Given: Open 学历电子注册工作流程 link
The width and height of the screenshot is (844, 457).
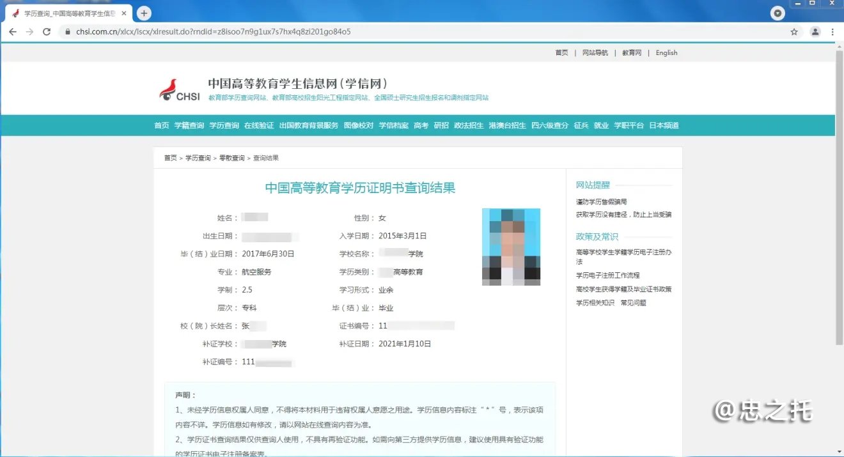Looking at the screenshot, I should point(608,275).
